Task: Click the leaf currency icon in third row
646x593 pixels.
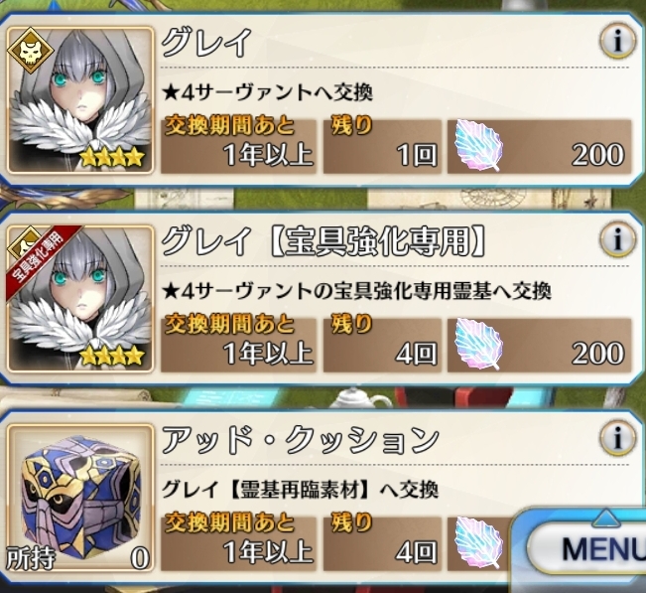Action: click(x=480, y=542)
